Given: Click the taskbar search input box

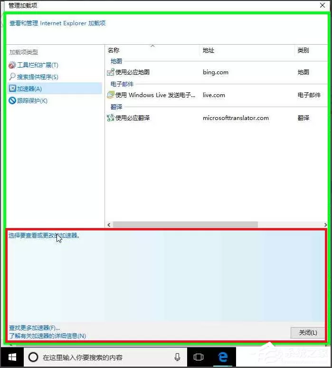Looking at the screenshot, I should [105, 357].
